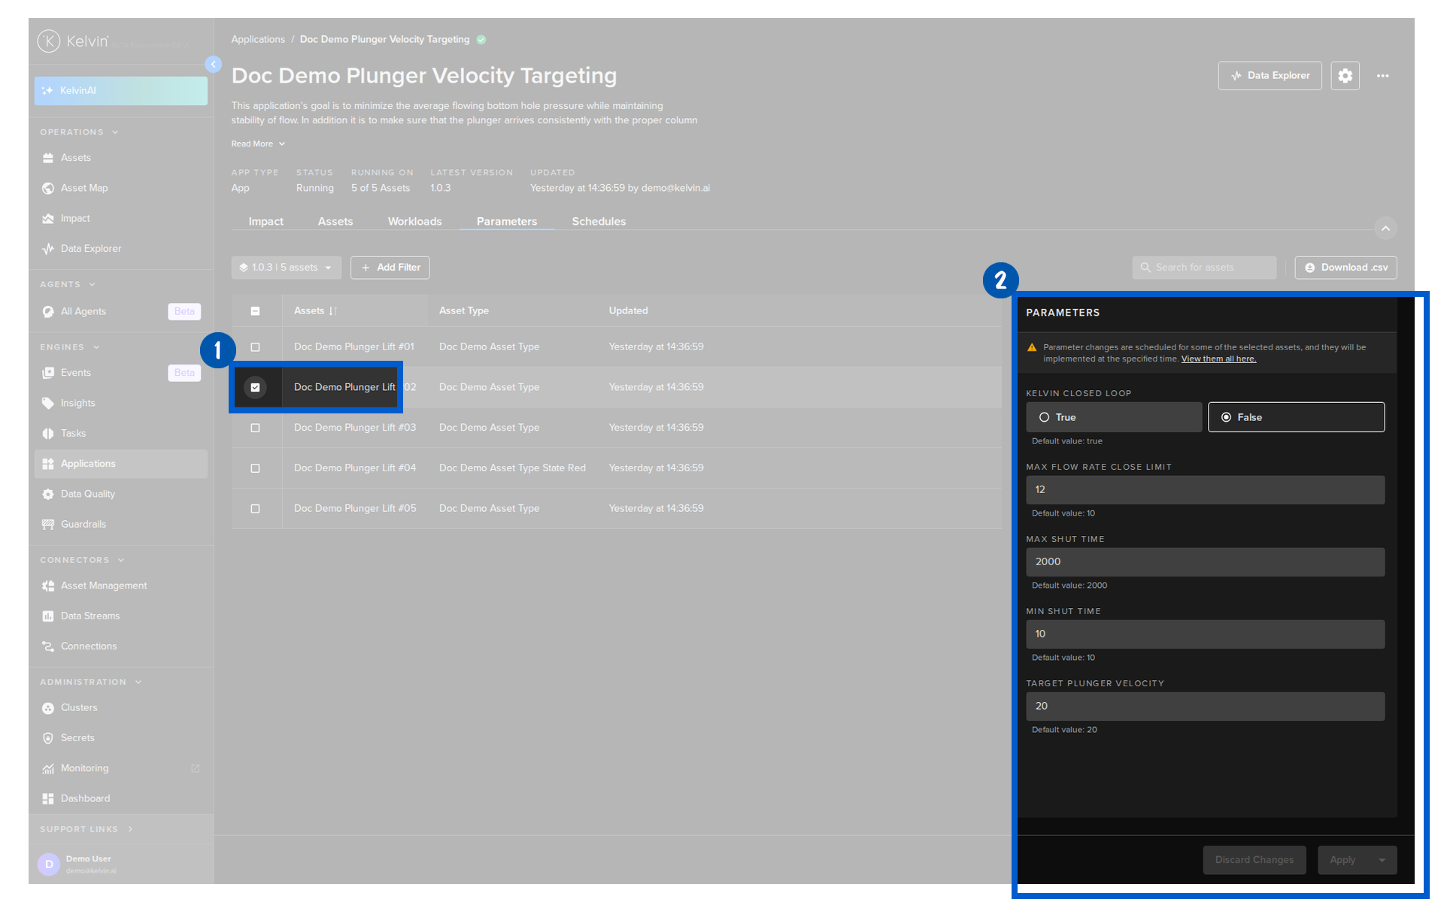Edit Max Flow Rate Close Limit field
Image resolution: width=1444 pixels, height=902 pixels.
pyautogui.click(x=1205, y=490)
